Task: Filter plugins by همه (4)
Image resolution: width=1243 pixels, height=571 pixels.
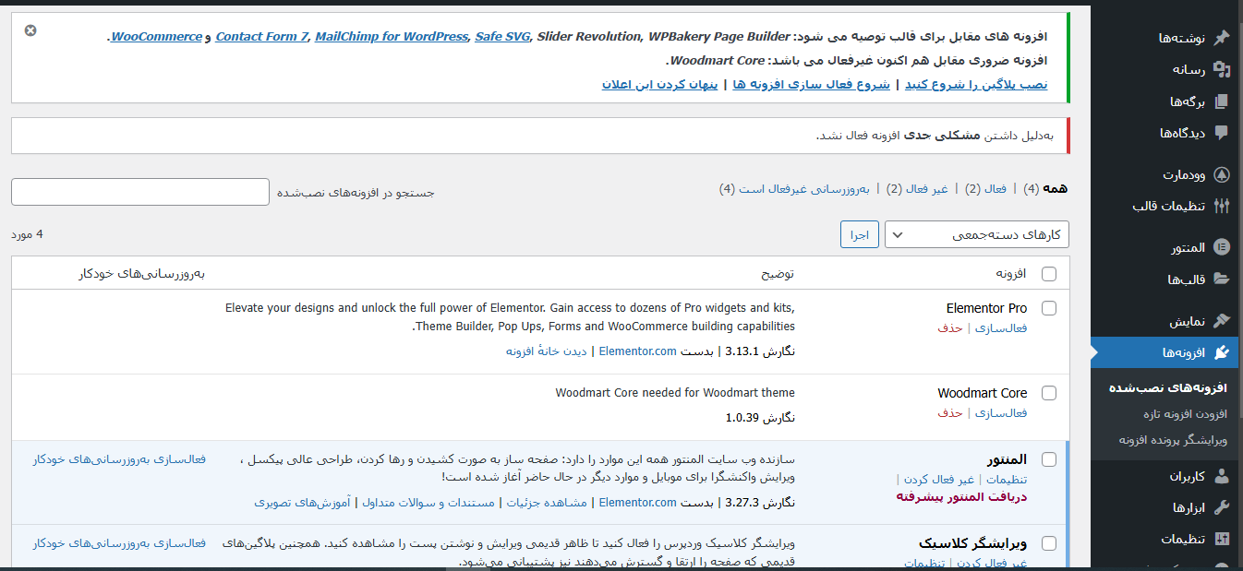Action: 1046,188
